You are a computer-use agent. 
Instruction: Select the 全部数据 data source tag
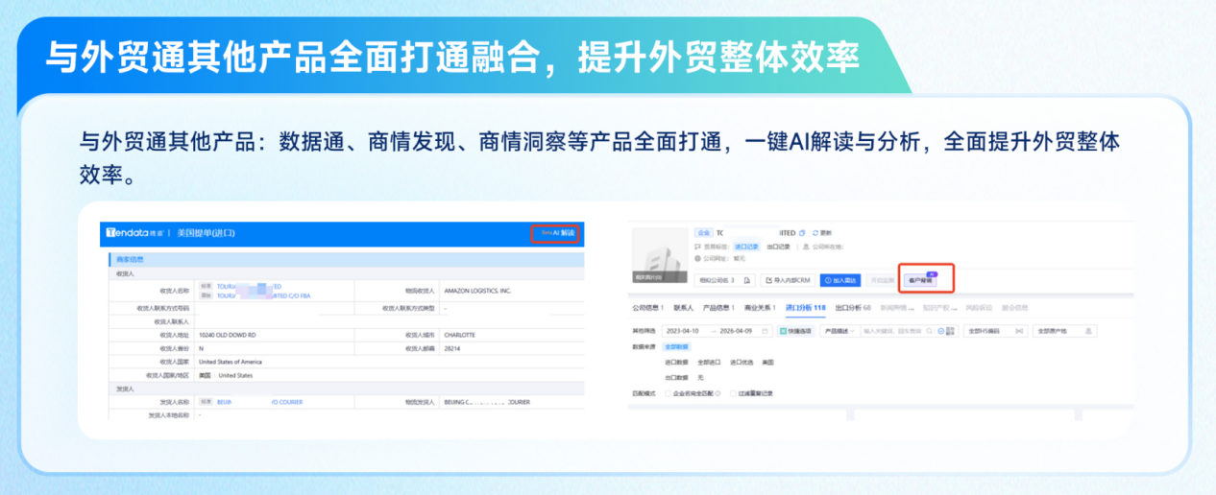(x=677, y=346)
